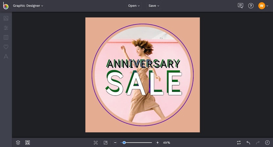The width and height of the screenshot is (273, 147).
Task: Open the Graphics heart icon in sidebar
Action: (x=6, y=47)
